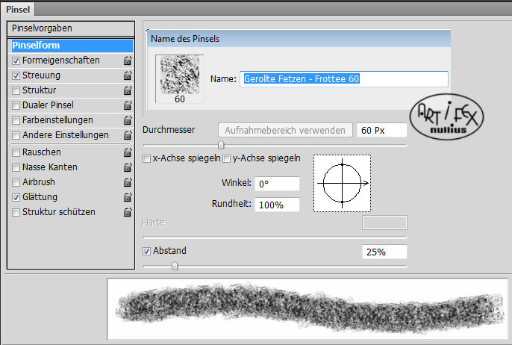512x345 pixels.
Task: Click Aufnahmebereich verwenden button
Action: (x=285, y=131)
